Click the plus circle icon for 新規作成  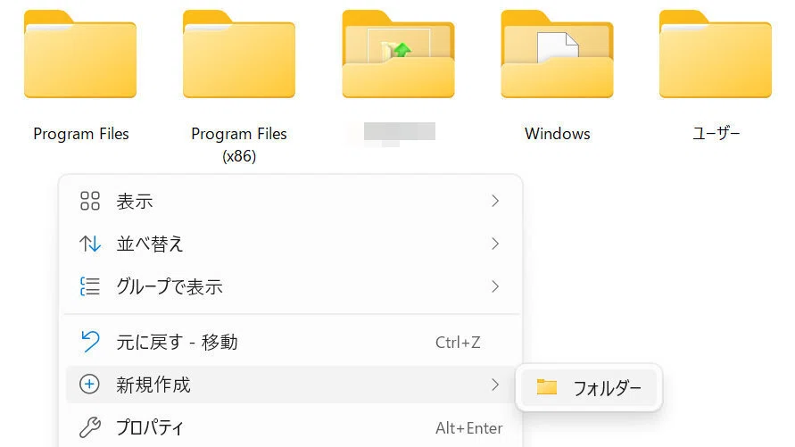point(90,385)
